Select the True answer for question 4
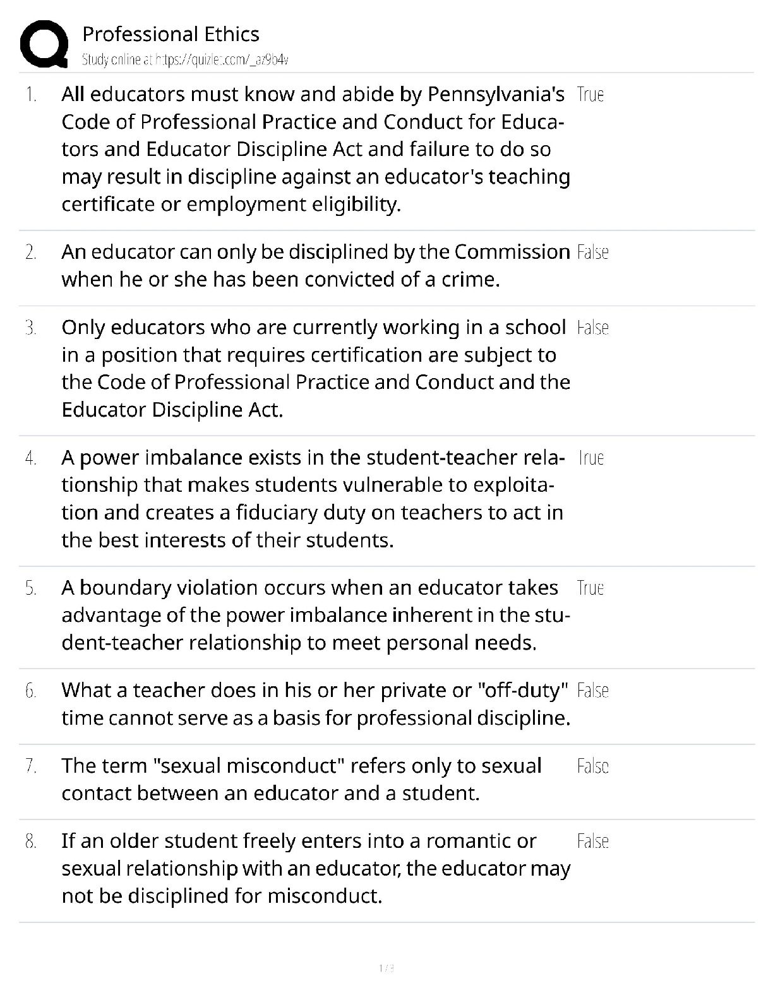The width and height of the screenshot is (773, 1000). tap(590, 458)
